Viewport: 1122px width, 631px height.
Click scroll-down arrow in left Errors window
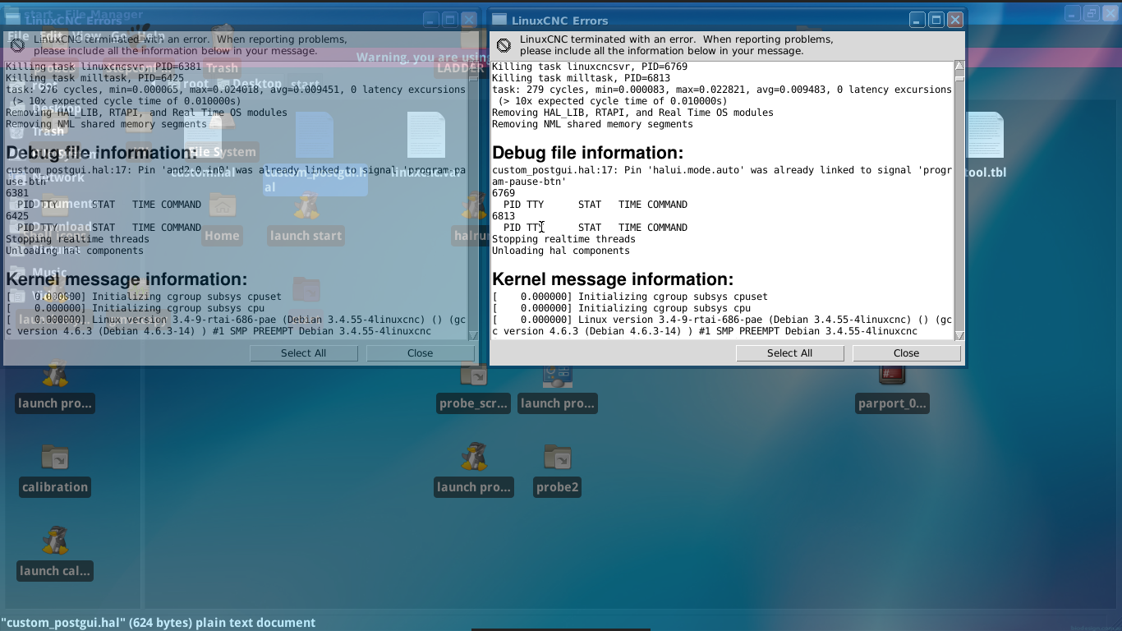point(473,335)
